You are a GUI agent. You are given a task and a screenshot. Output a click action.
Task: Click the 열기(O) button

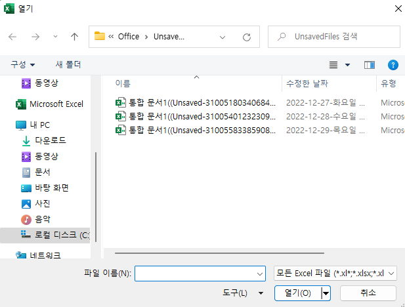pos(297,293)
